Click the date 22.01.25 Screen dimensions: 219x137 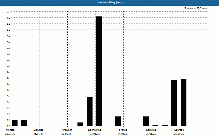(x=67, y=134)
